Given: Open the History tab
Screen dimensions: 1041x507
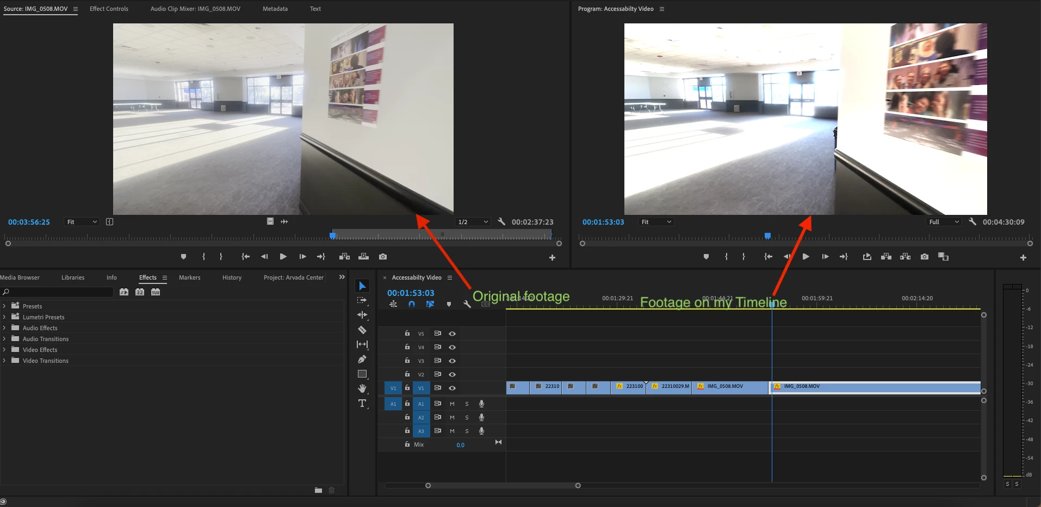Looking at the screenshot, I should [x=232, y=277].
